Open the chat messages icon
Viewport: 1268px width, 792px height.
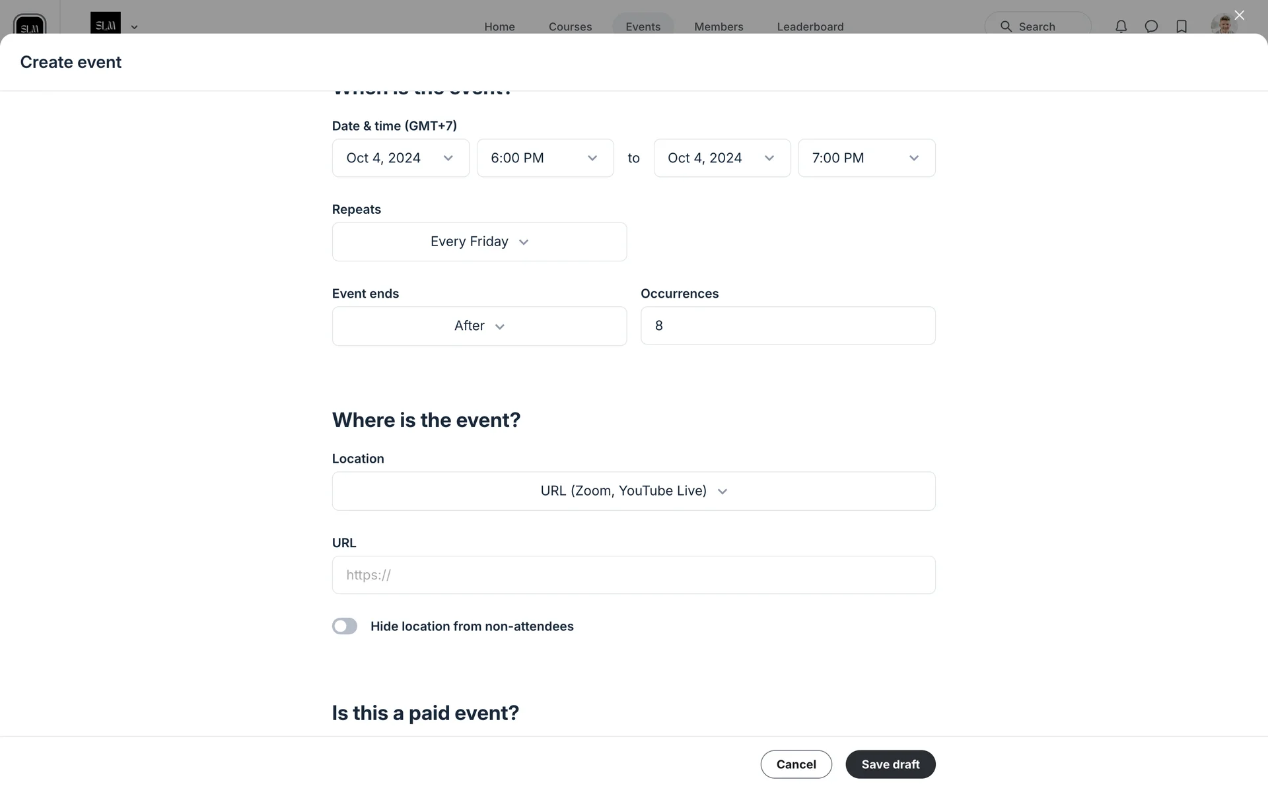point(1151,26)
